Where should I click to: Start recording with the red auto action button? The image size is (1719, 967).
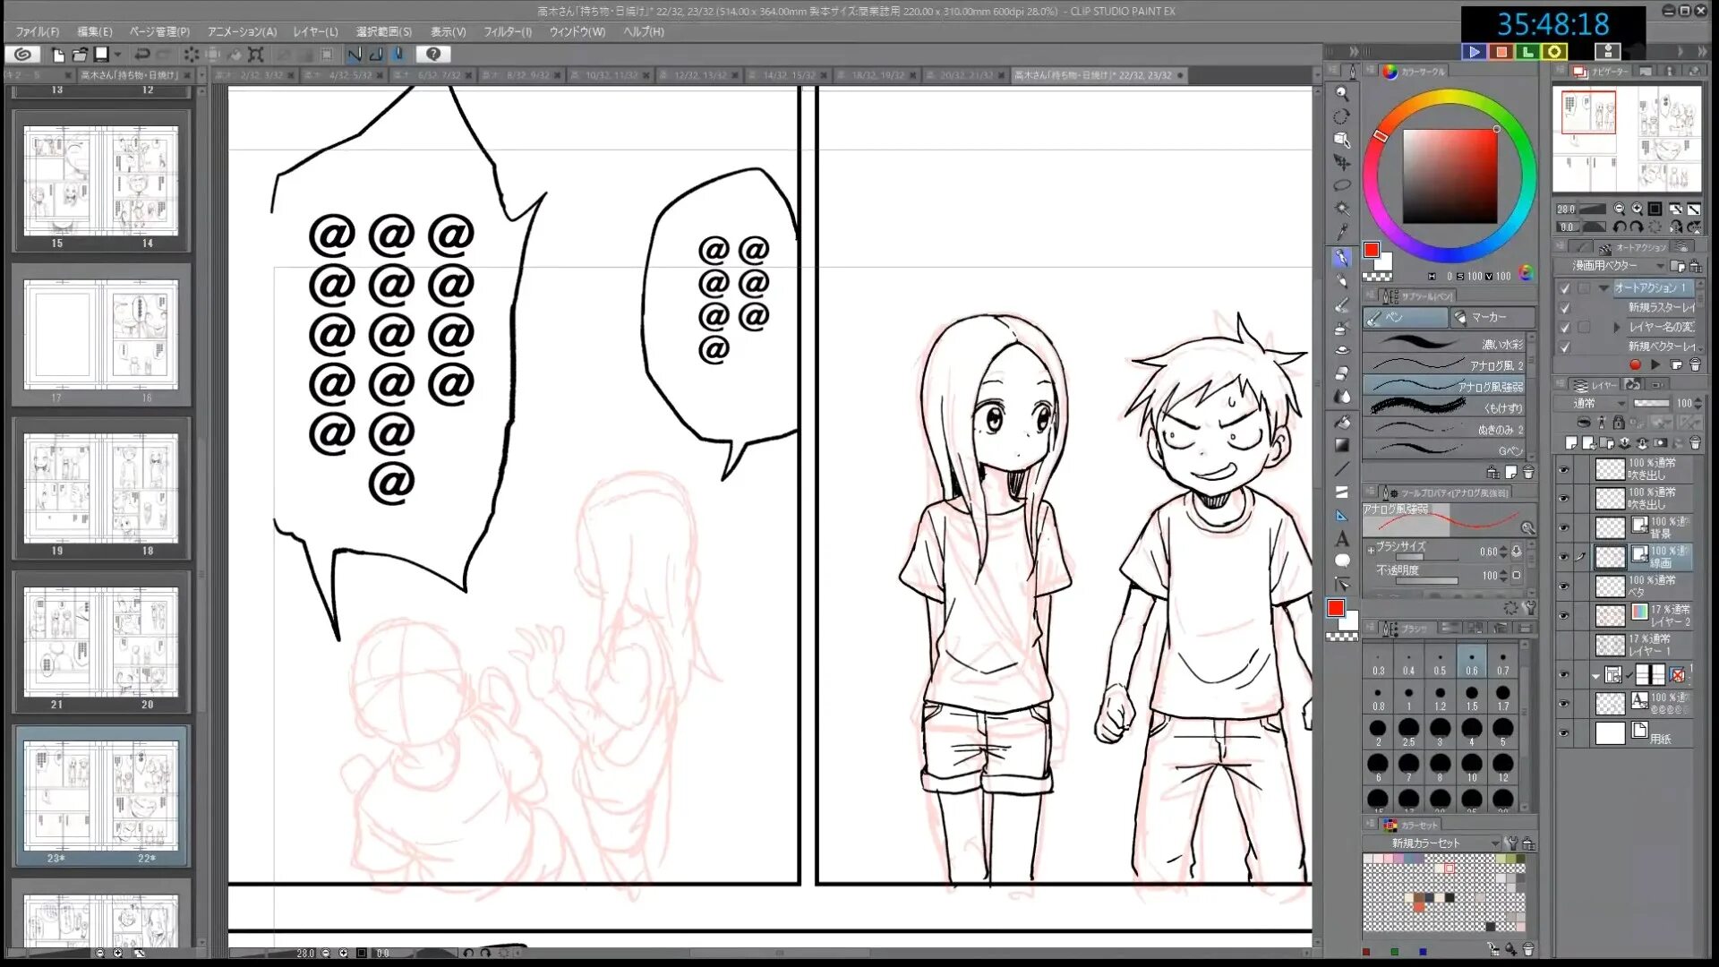point(1633,364)
